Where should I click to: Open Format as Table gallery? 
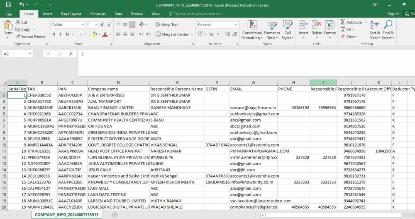click(272, 30)
